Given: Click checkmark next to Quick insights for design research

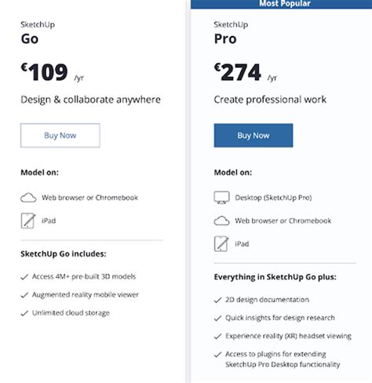Looking at the screenshot, I should (217, 318).
